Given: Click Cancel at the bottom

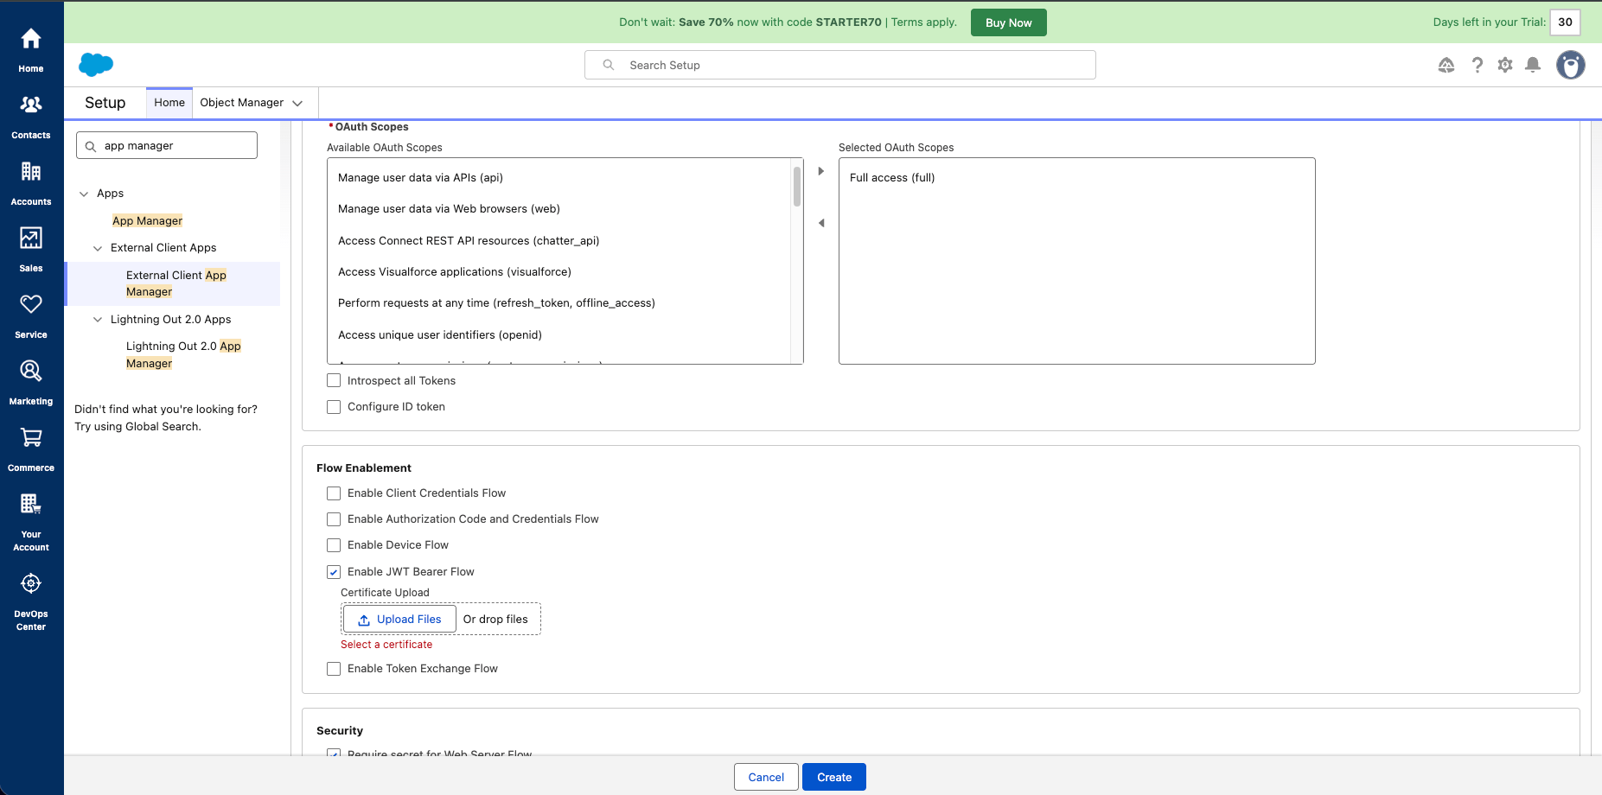Looking at the screenshot, I should point(766,777).
